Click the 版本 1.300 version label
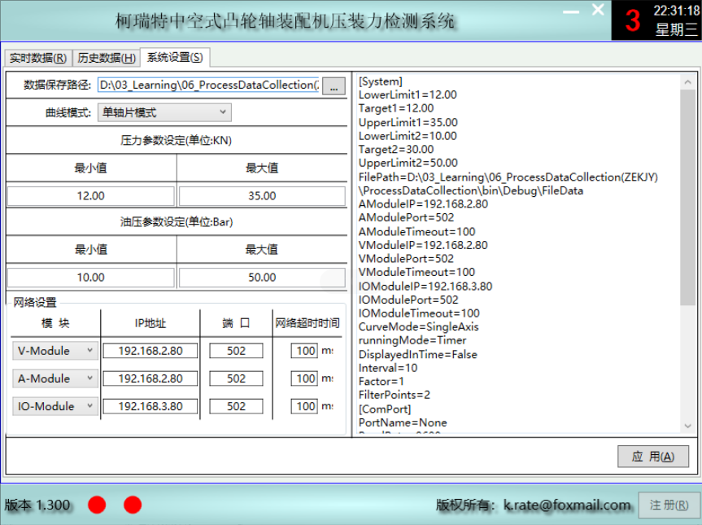Image resolution: width=702 pixels, height=525 pixels. (x=37, y=505)
